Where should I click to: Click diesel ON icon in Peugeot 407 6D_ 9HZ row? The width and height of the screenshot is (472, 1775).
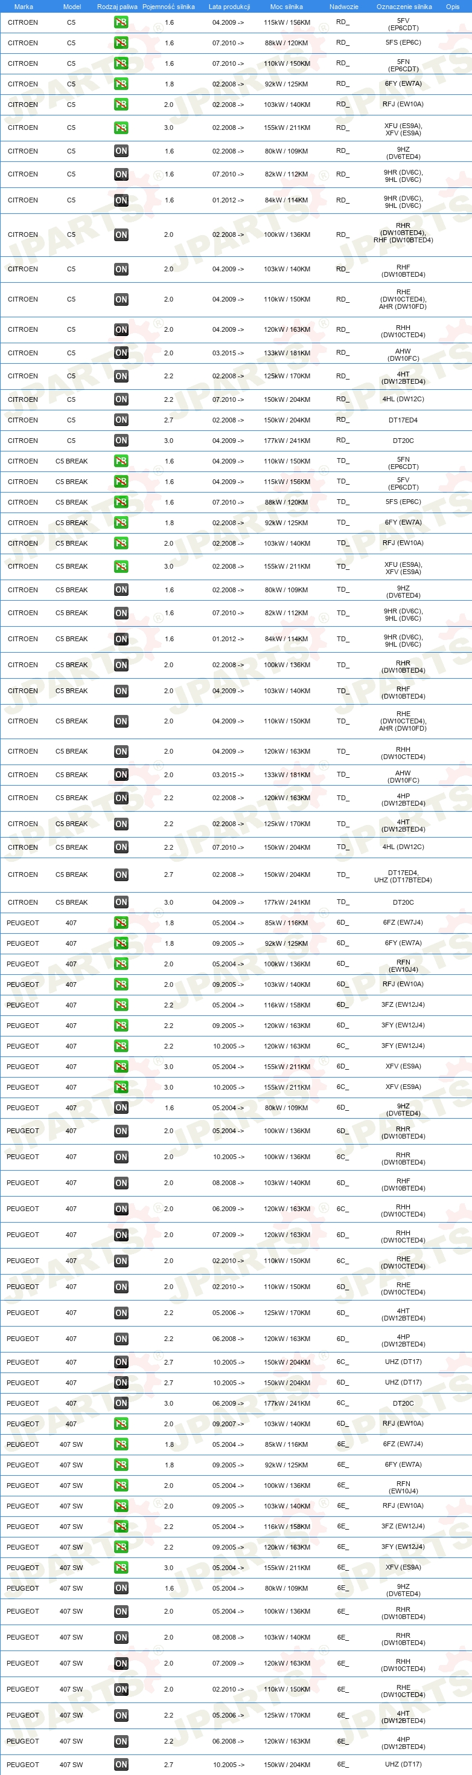click(x=121, y=1108)
